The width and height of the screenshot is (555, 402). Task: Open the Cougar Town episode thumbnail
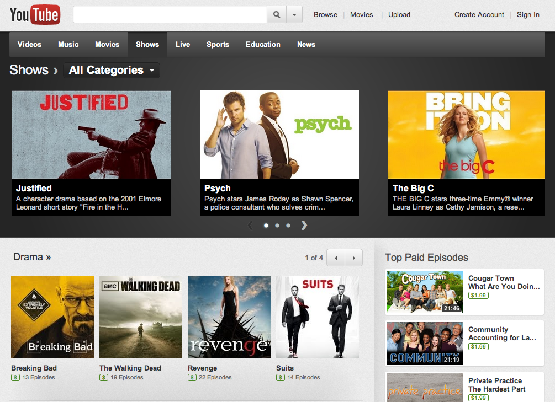(x=424, y=292)
